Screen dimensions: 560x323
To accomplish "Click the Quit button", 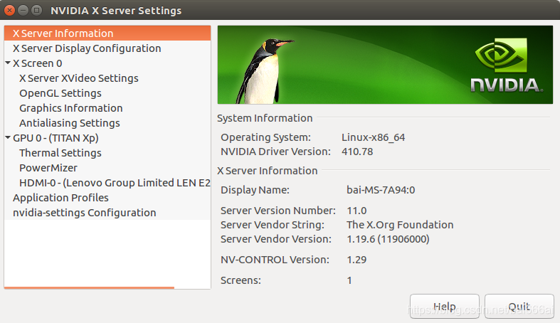I will tap(519, 306).
